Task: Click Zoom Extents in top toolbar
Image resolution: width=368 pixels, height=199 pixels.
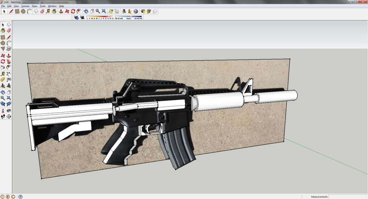Action: pyautogui.click(x=104, y=11)
